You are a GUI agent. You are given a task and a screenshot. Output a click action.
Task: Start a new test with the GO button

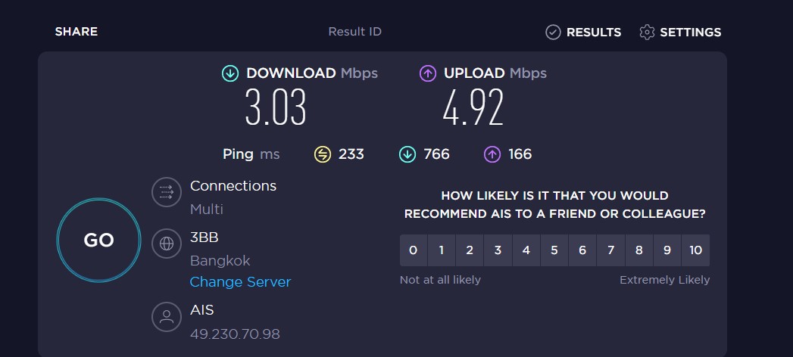98,240
